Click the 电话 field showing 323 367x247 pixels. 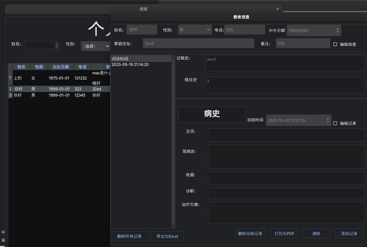245,30
